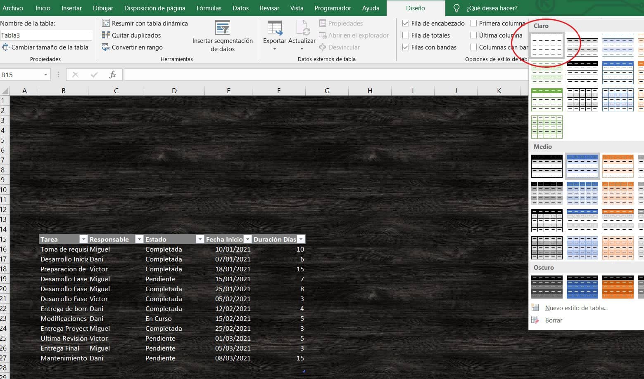
Task: Switch to the Fórmulas tab
Action: point(209,8)
